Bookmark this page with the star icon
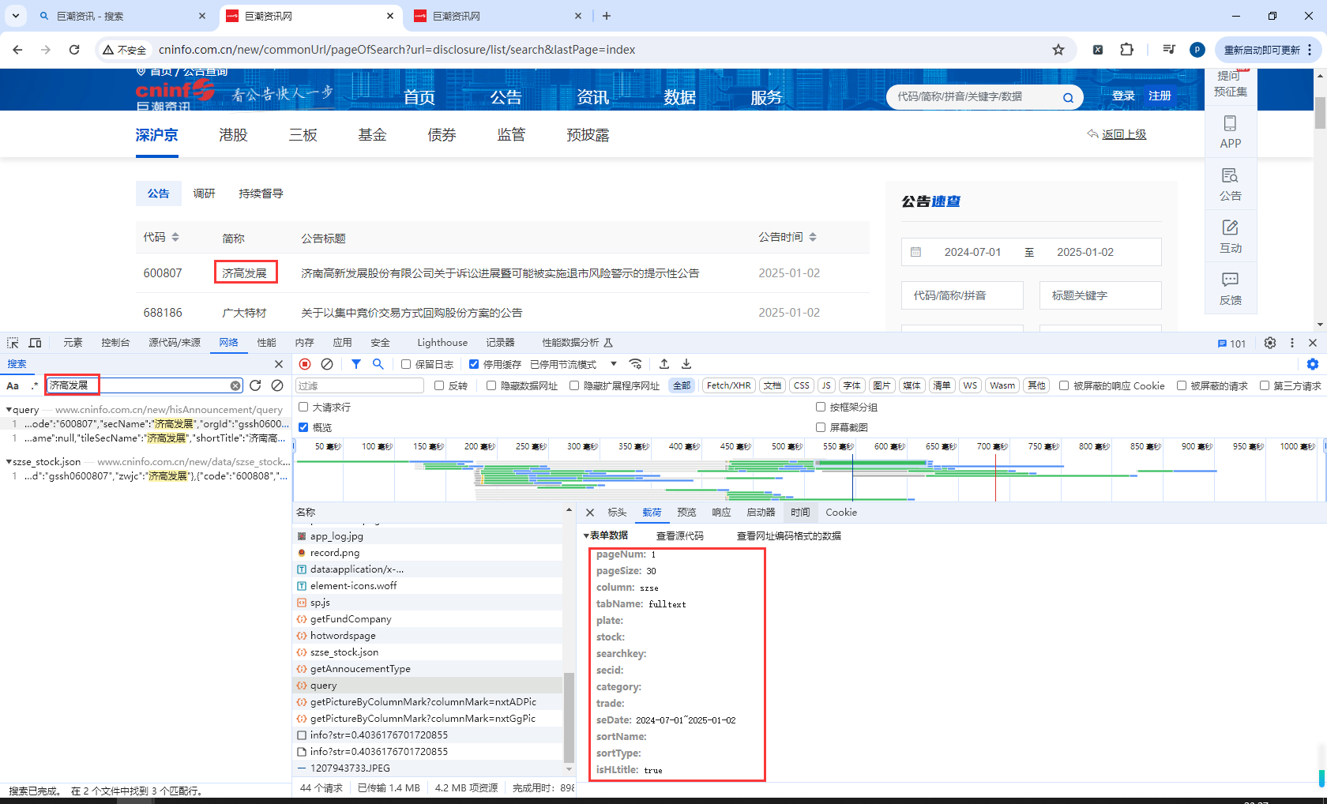The width and height of the screenshot is (1327, 804). click(x=1058, y=50)
